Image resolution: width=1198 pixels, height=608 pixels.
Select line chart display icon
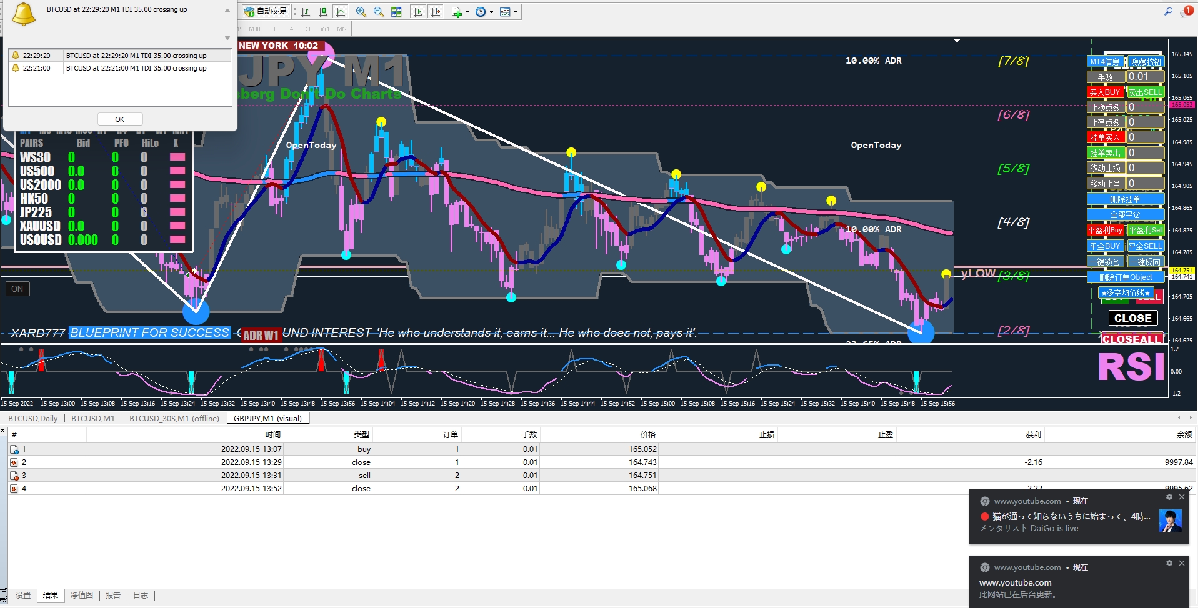(341, 12)
